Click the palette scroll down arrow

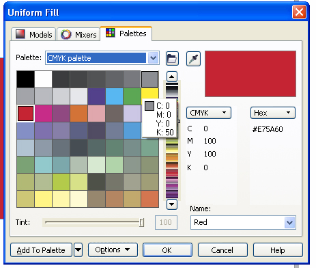click(x=172, y=204)
